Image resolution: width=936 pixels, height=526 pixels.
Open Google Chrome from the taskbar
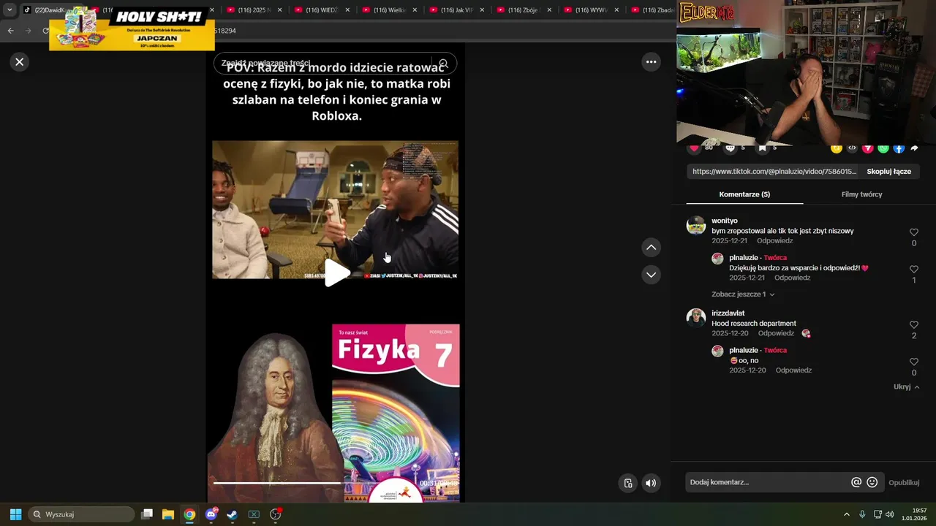coord(189,514)
